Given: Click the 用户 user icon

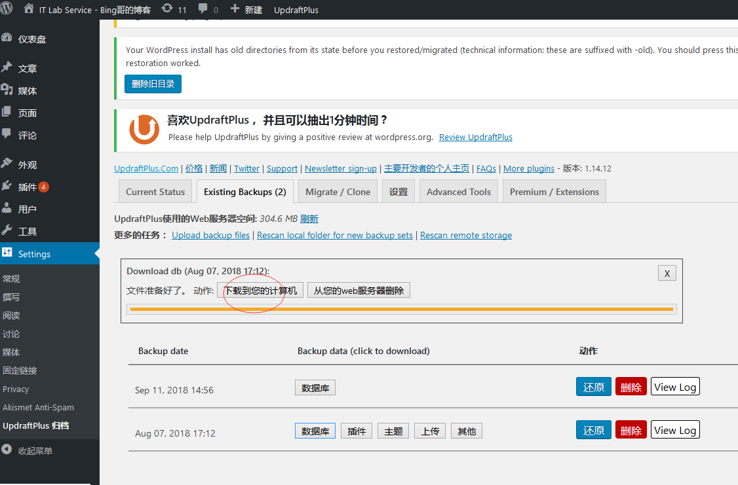Looking at the screenshot, I should [x=7, y=207].
